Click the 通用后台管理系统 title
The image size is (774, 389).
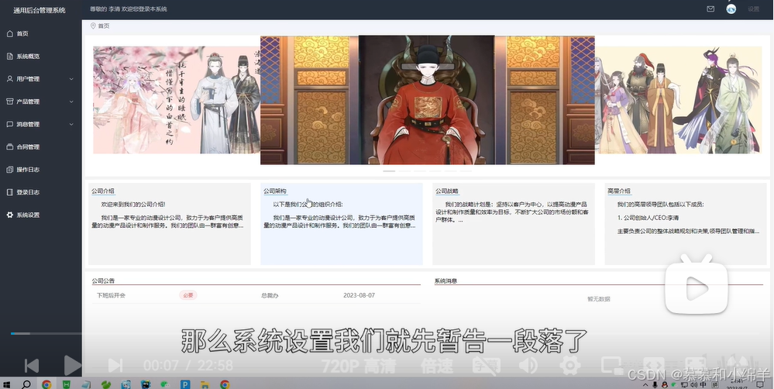coord(40,10)
